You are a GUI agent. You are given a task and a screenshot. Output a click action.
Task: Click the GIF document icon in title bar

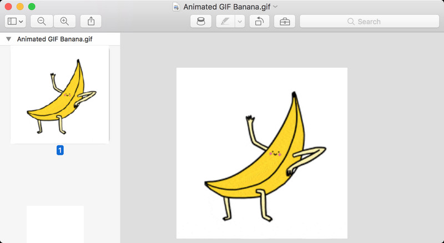click(176, 7)
